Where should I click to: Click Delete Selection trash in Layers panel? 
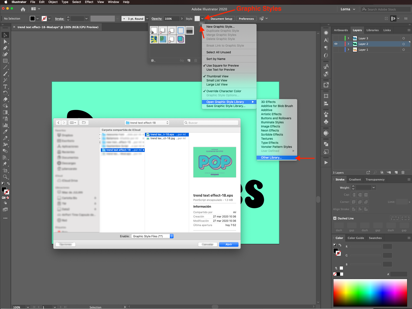click(403, 172)
